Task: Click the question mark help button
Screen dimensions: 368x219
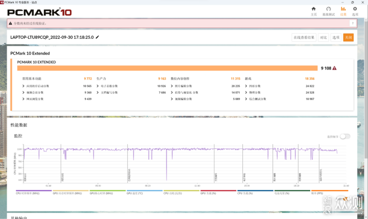Action: 353,23
